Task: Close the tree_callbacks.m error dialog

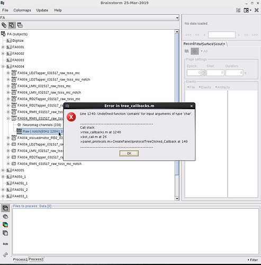Action: pyautogui.click(x=192, y=106)
